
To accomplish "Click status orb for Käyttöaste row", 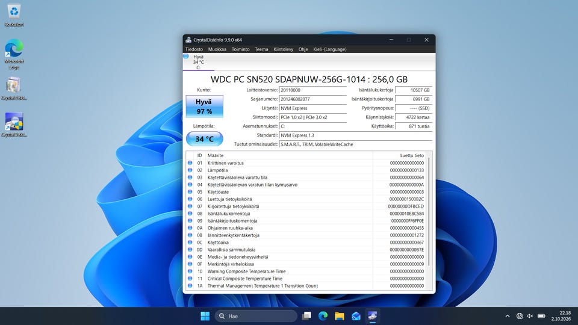I will point(190,192).
